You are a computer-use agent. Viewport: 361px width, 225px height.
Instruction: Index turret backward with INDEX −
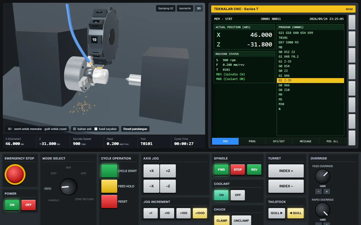pos(286,186)
